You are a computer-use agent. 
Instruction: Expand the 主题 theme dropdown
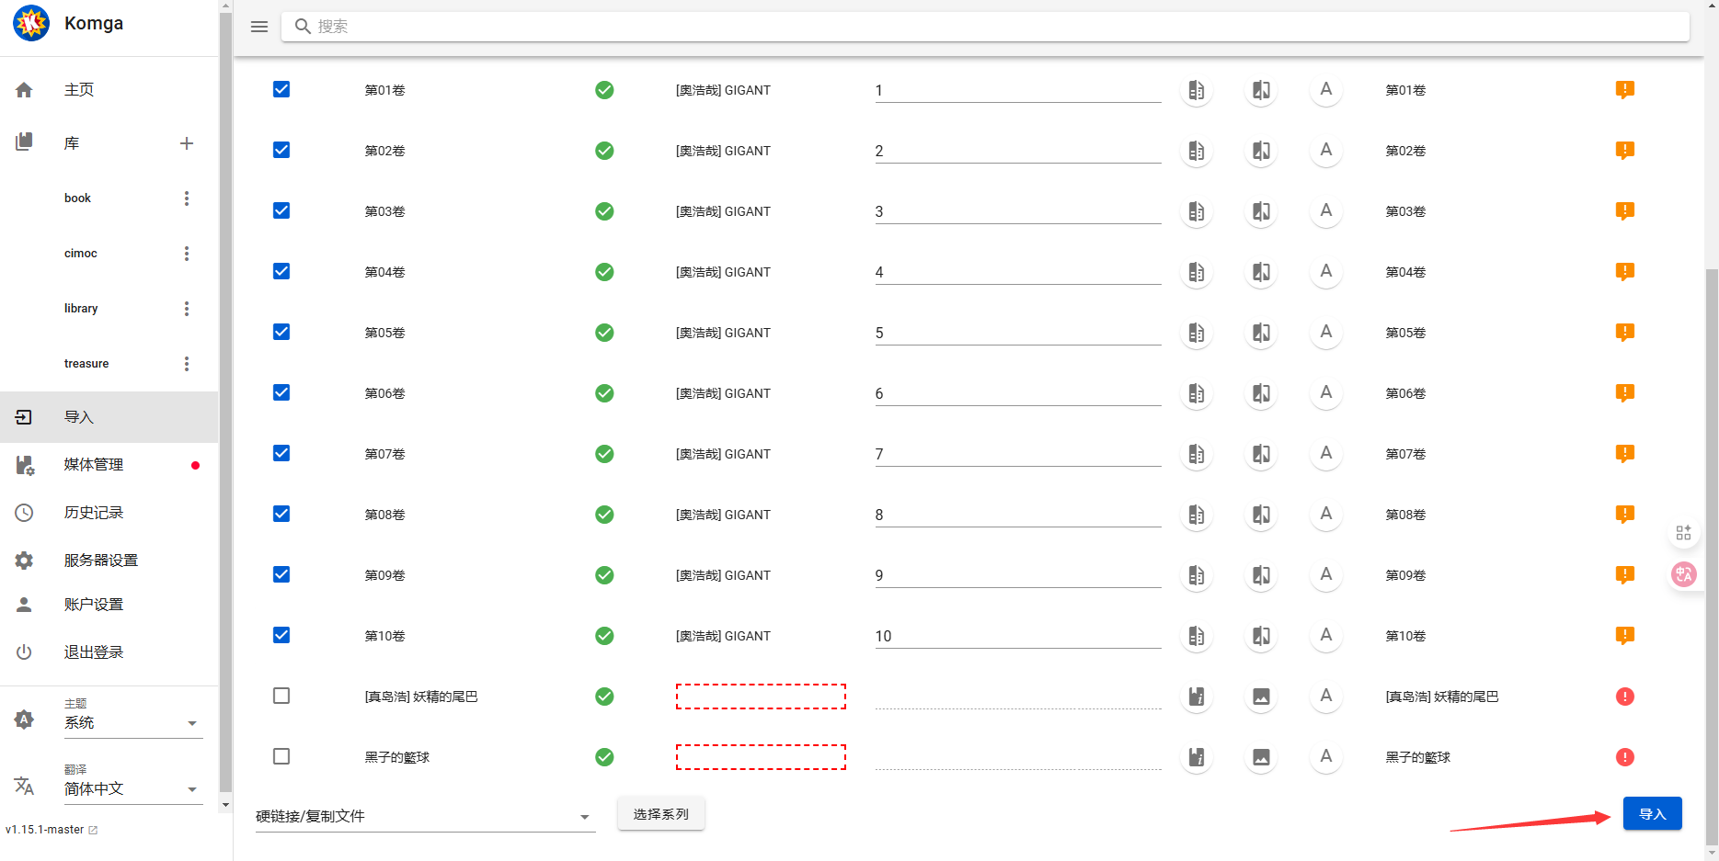coord(132,723)
